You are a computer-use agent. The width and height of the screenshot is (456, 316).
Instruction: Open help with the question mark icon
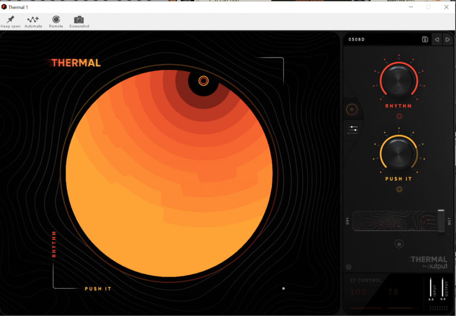(x=349, y=267)
